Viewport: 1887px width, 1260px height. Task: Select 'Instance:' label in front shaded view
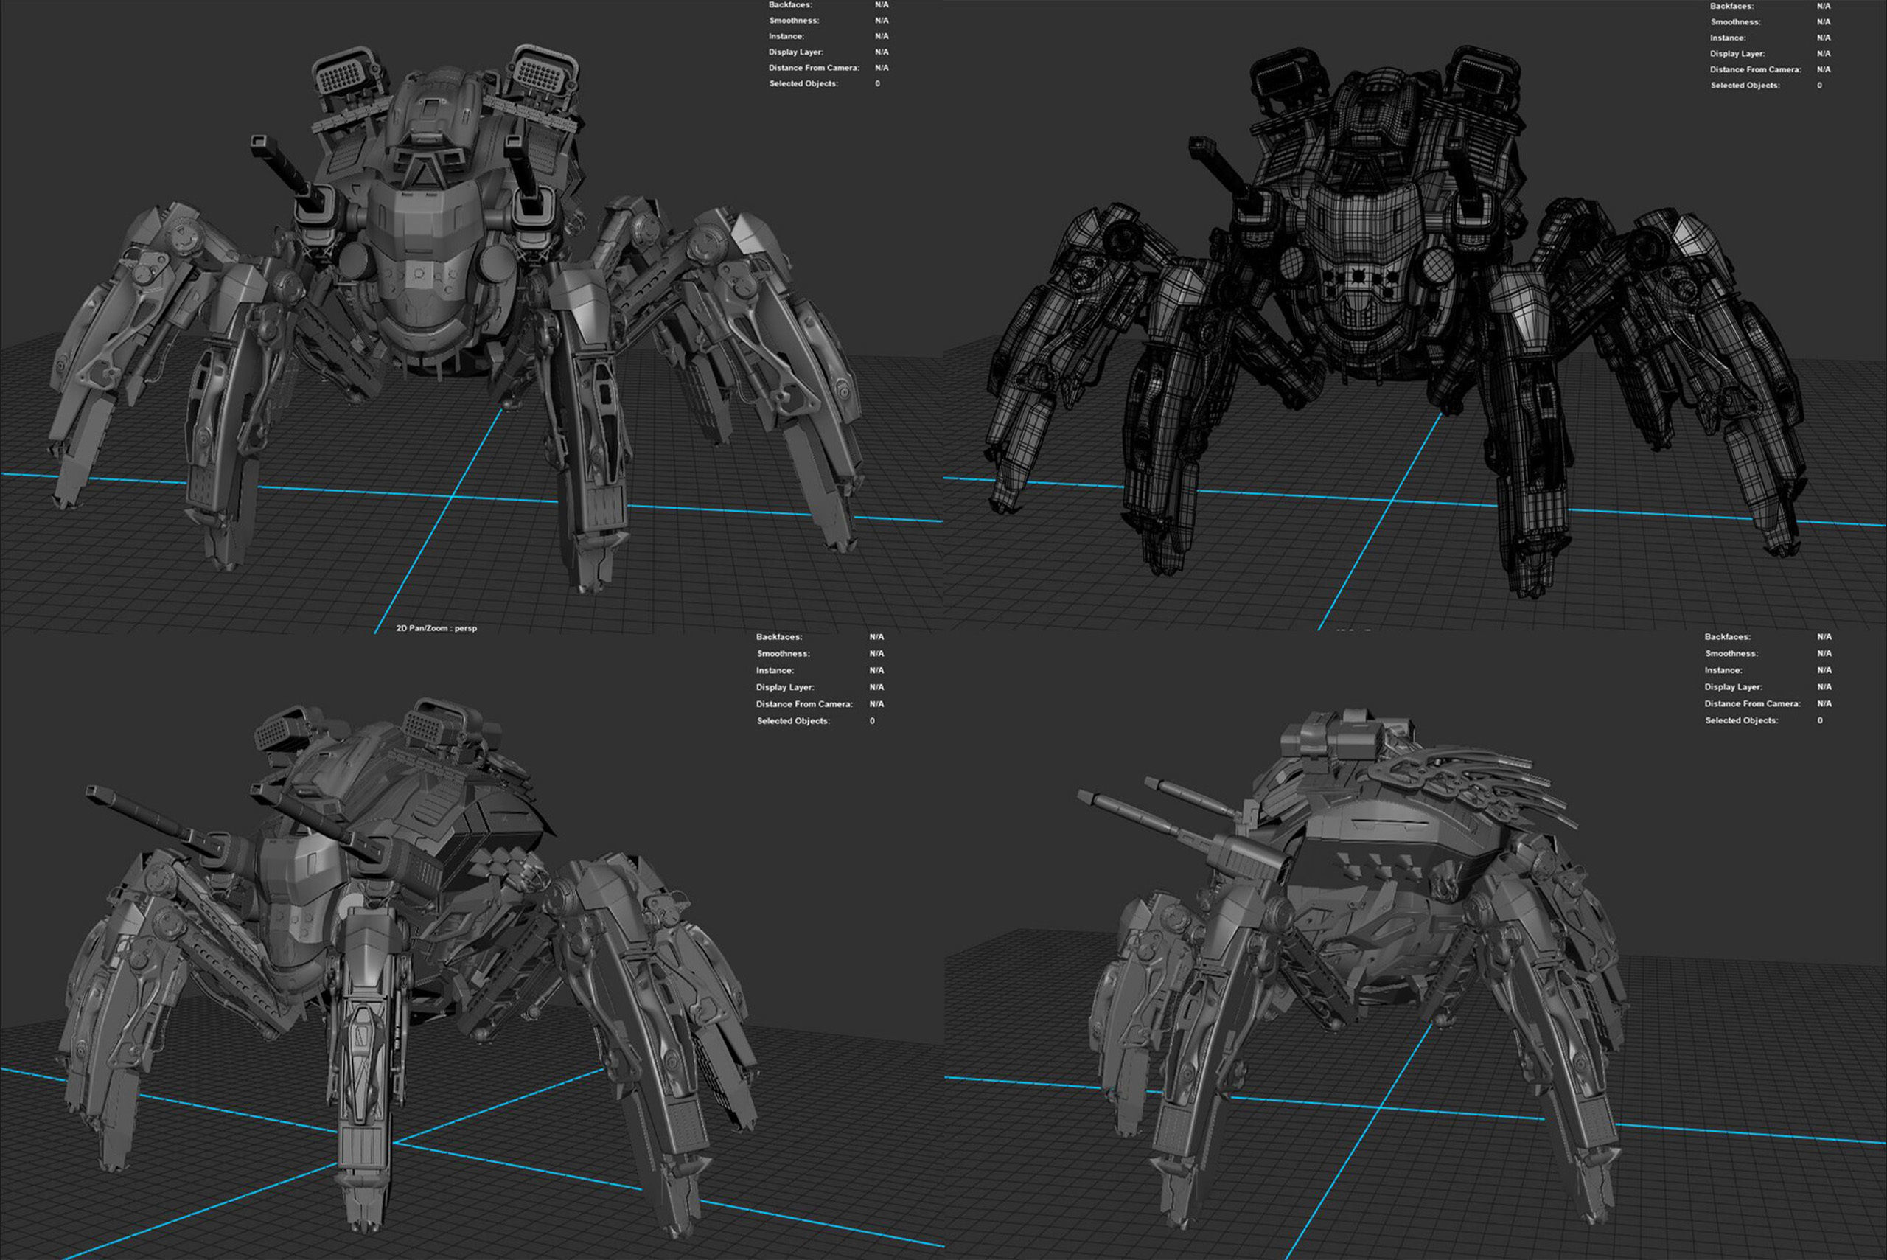(x=786, y=36)
